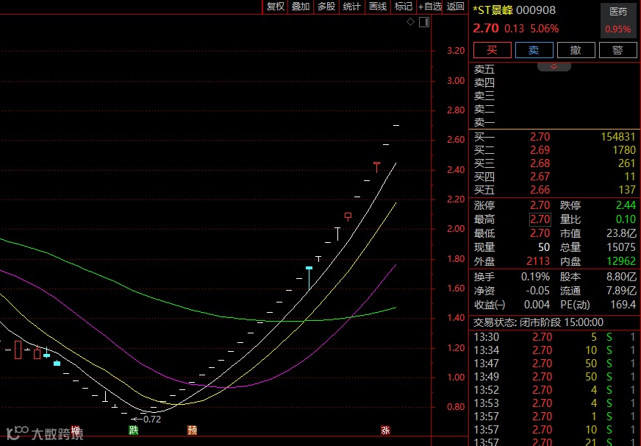Click the 0.72 low price label
The height and width of the screenshot is (446, 641).
[x=151, y=419]
